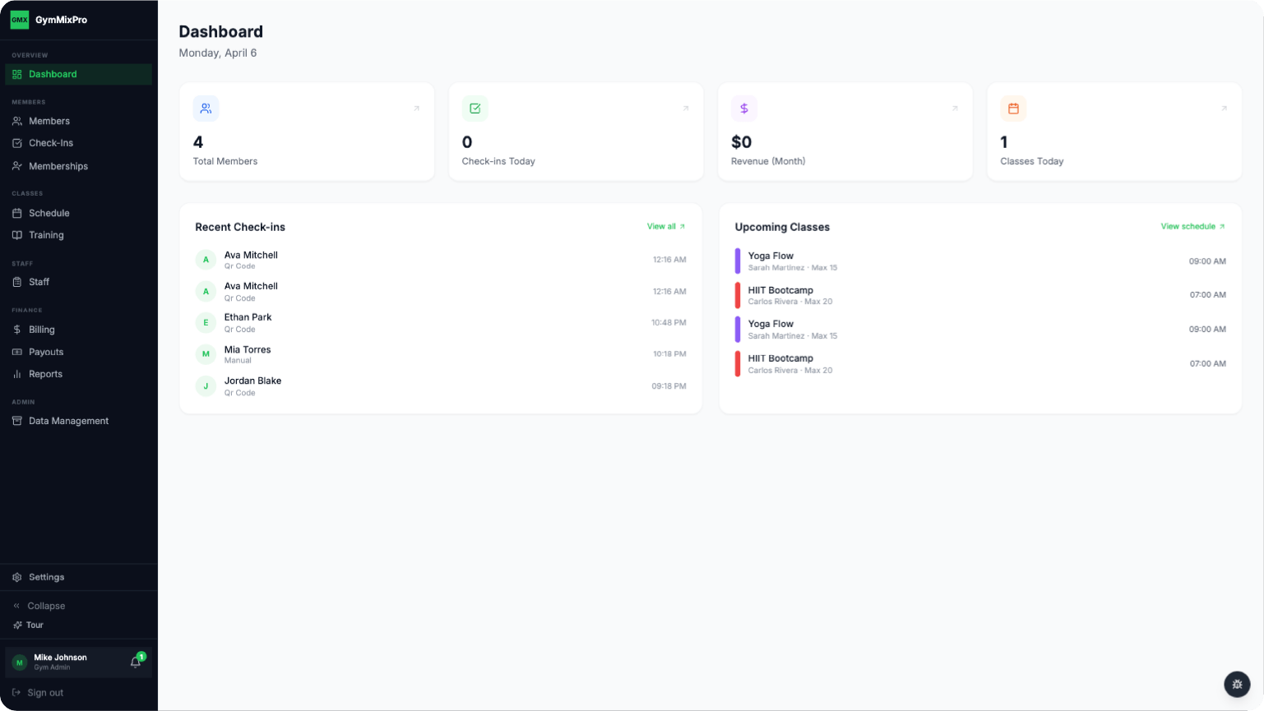This screenshot has height=711, width=1264.
Task: Click the Memberships icon
Action: [x=17, y=166]
